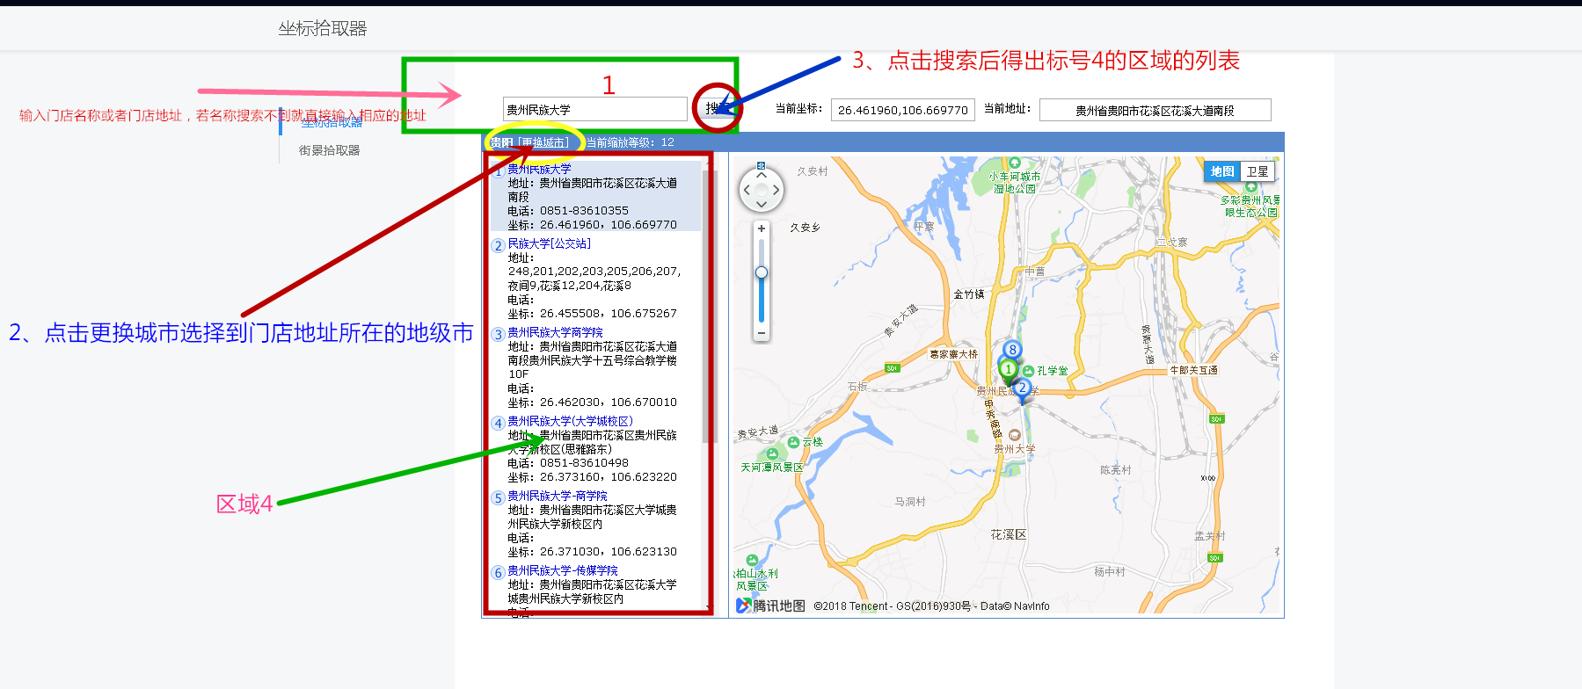Open result 贵州民族大学 in the list
This screenshot has height=689, width=1582.
pyautogui.click(x=539, y=169)
